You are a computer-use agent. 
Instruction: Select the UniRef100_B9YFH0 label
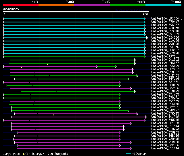[x=165, y=101]
